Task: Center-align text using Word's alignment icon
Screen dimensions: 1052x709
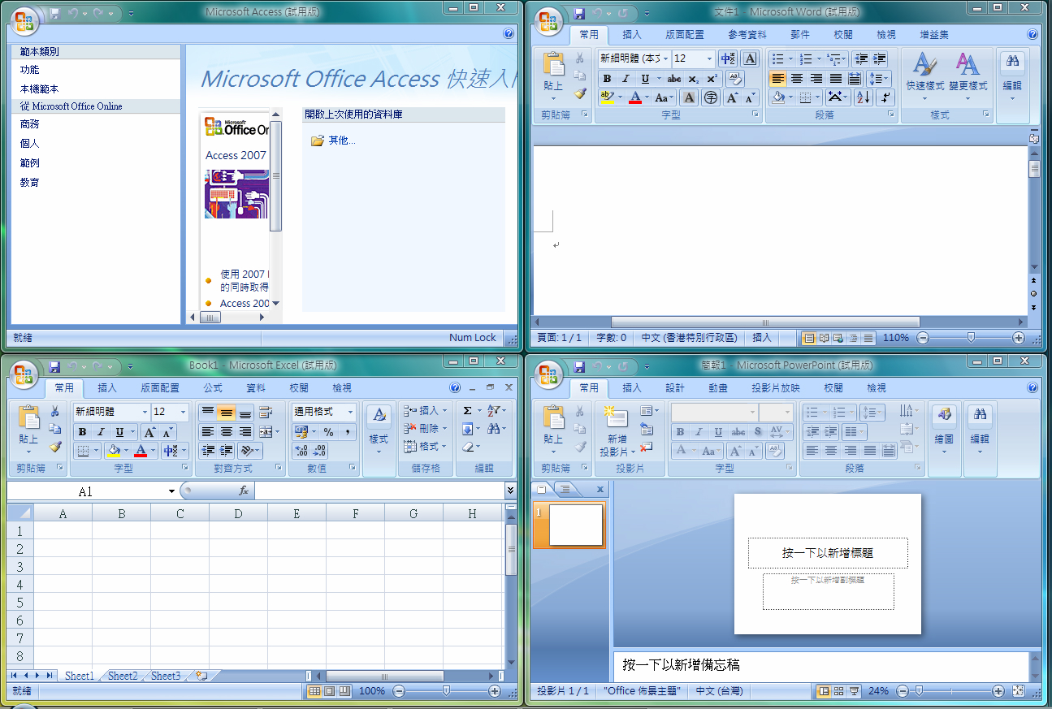Action: [795, 78]
